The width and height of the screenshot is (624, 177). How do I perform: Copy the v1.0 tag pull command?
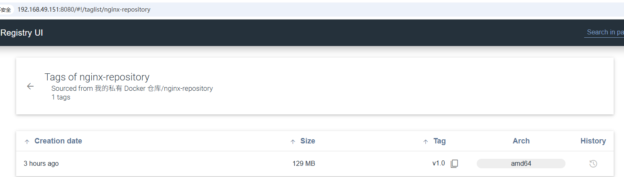pyautogui.click(x=454, y=164)
